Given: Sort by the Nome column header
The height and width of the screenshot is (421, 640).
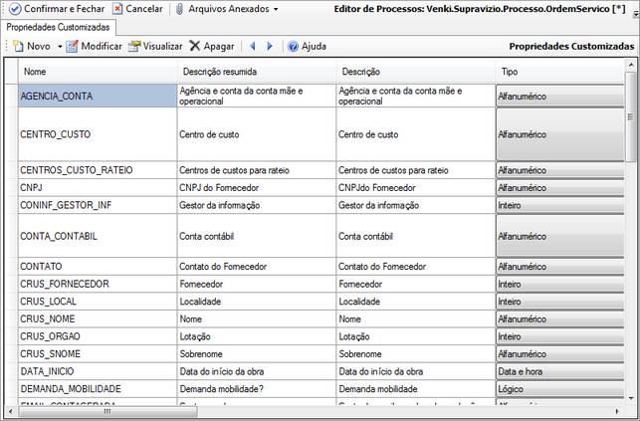Looking at the screenshot, I should (x=98, y=72).
